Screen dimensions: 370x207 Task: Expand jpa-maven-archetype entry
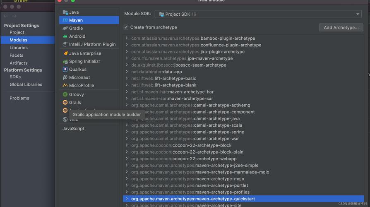coord(127,58)
